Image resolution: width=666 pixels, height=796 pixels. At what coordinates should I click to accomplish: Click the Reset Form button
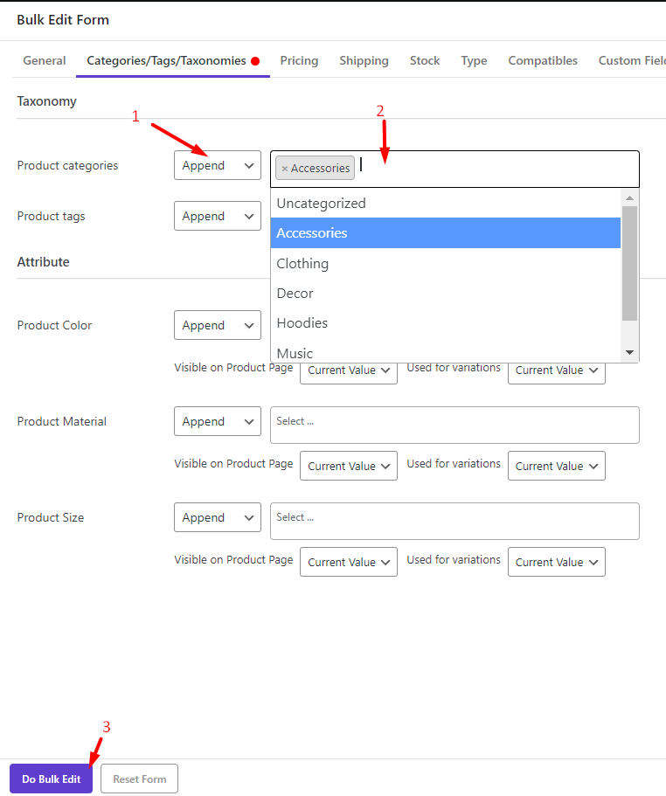(139, 779)
